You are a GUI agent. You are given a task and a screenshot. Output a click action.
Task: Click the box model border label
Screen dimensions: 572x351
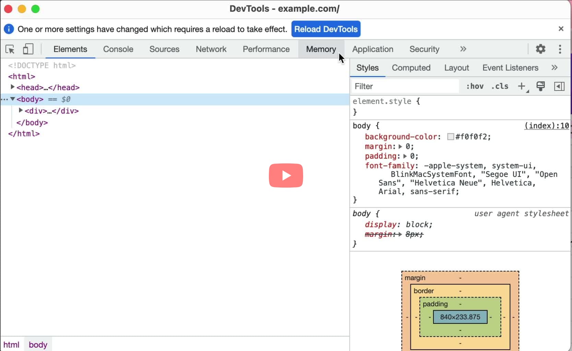(424, 291)
